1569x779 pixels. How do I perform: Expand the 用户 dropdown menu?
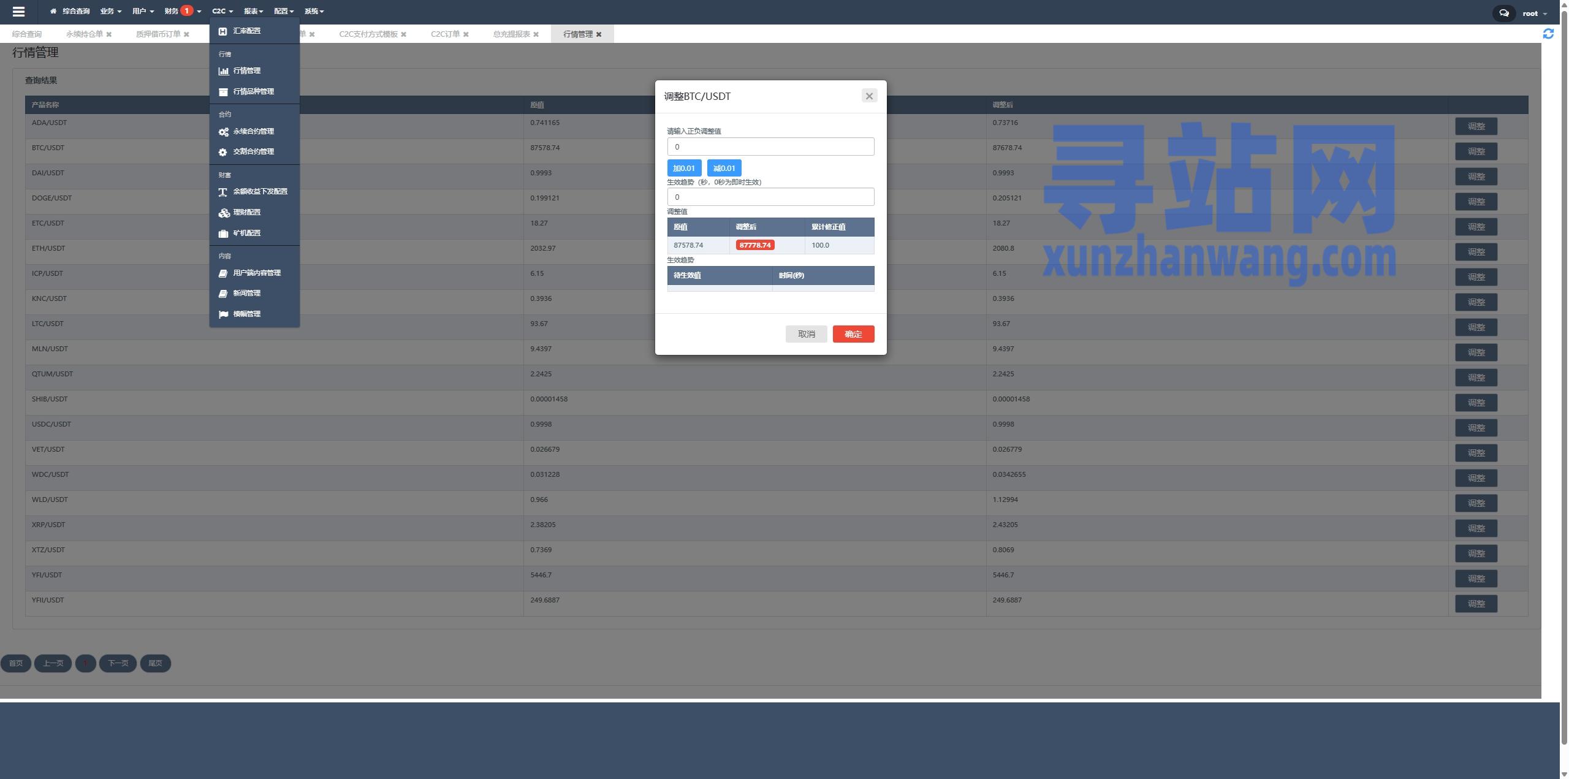143,11
